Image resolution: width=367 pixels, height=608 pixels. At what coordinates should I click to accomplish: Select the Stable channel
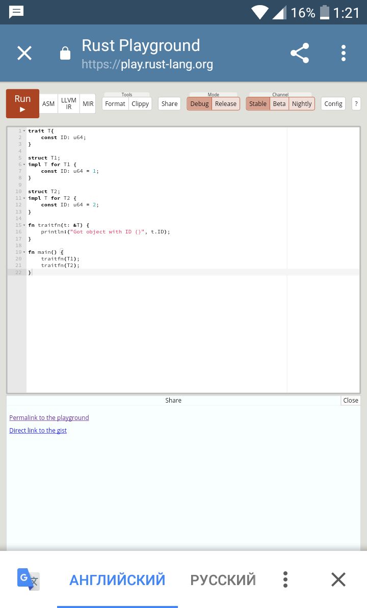coord(258,103)
